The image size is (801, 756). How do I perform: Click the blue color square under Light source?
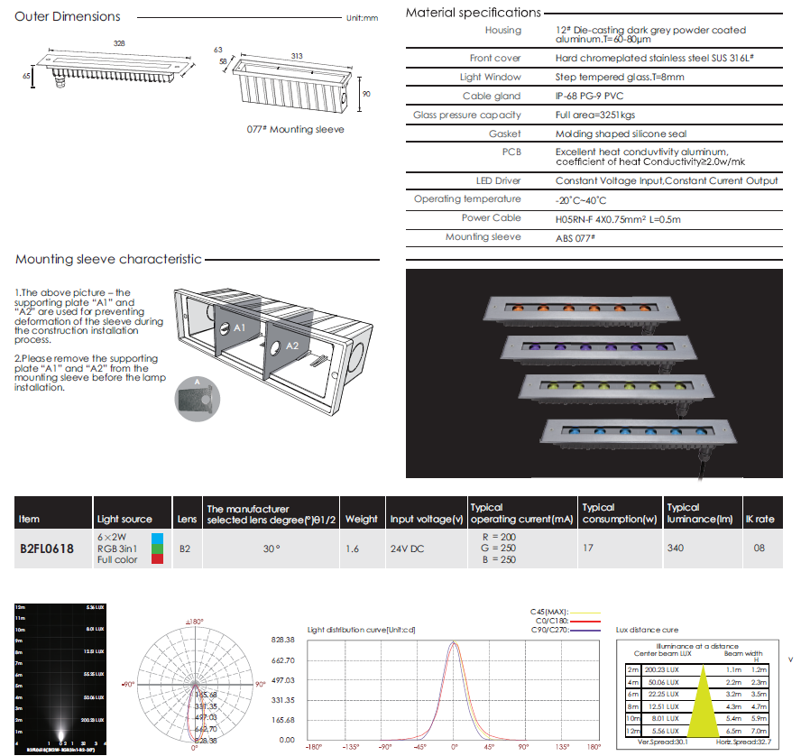tap(157, 538)
